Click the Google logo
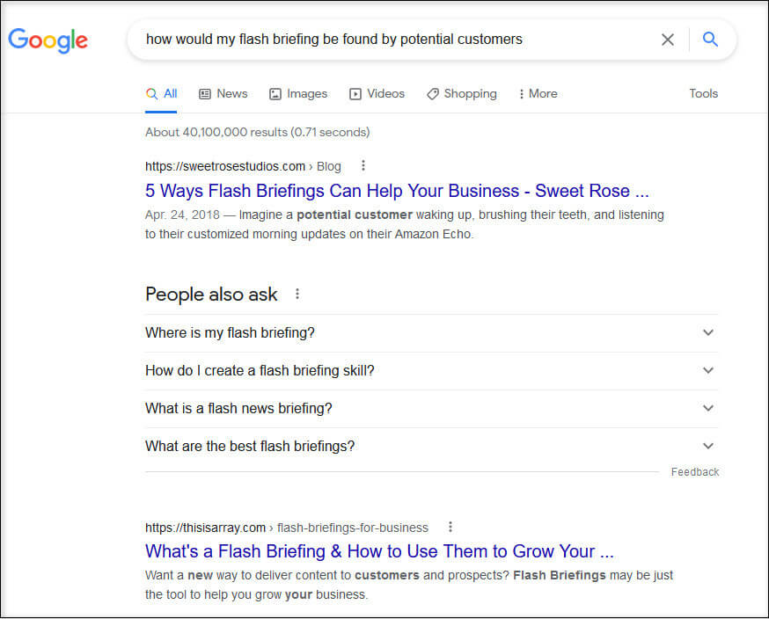769x619 pixels. click(48, 40)
